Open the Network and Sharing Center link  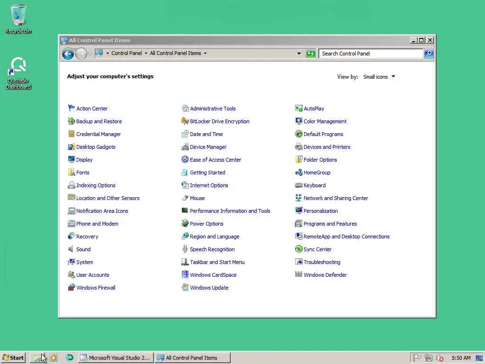point(336,198)
